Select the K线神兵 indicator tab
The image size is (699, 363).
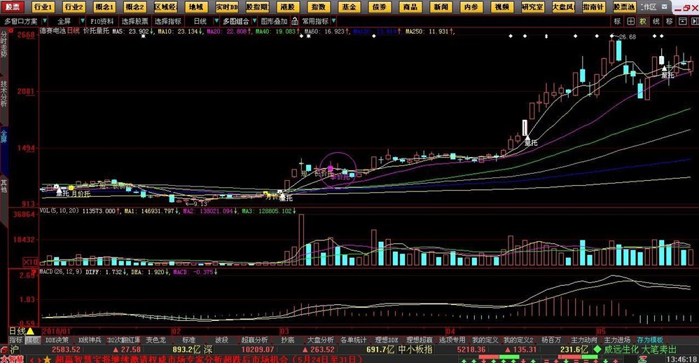[x=90, y=340]
